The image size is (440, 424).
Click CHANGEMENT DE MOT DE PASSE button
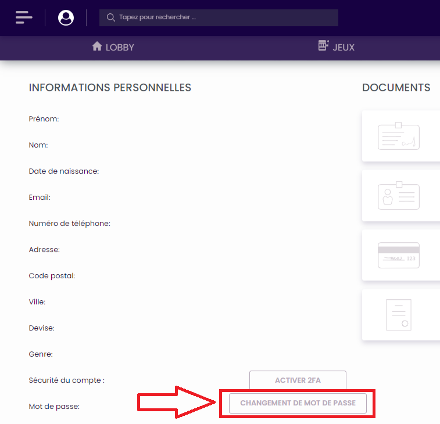click(298, 403)
